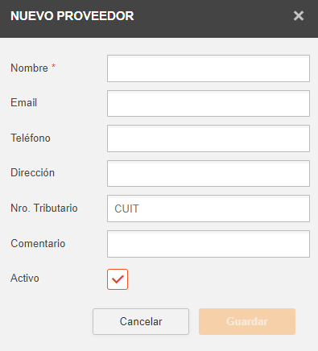Click the Teléfono field label
This screenshot has width=318, height=351.
pos(31,138)
